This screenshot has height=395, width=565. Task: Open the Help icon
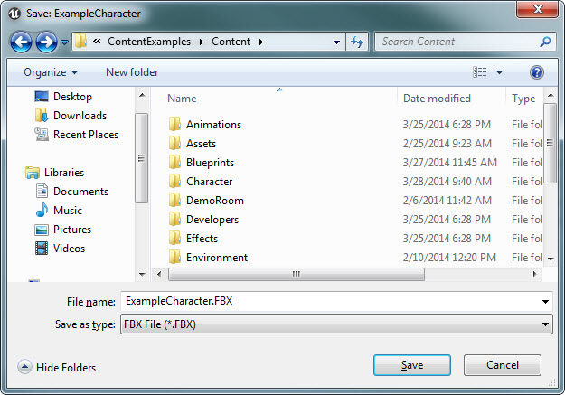[537, 72]
